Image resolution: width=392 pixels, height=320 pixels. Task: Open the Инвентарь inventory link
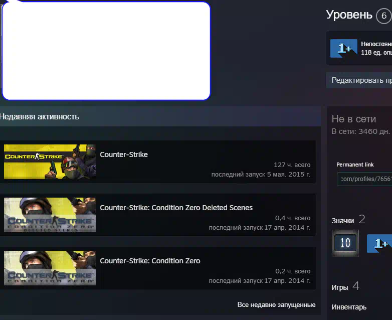click(x=349, y=307)
